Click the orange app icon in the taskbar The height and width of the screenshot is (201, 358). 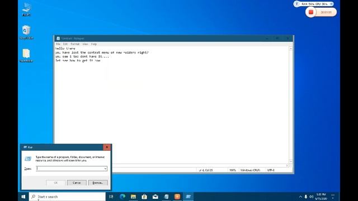[x=177, y=197]
